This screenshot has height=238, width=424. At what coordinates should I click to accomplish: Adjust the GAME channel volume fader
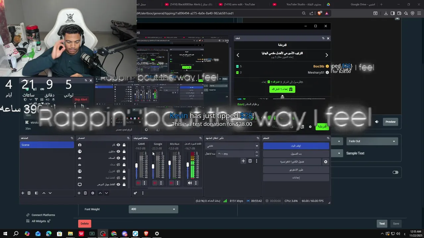coord(136,166)
